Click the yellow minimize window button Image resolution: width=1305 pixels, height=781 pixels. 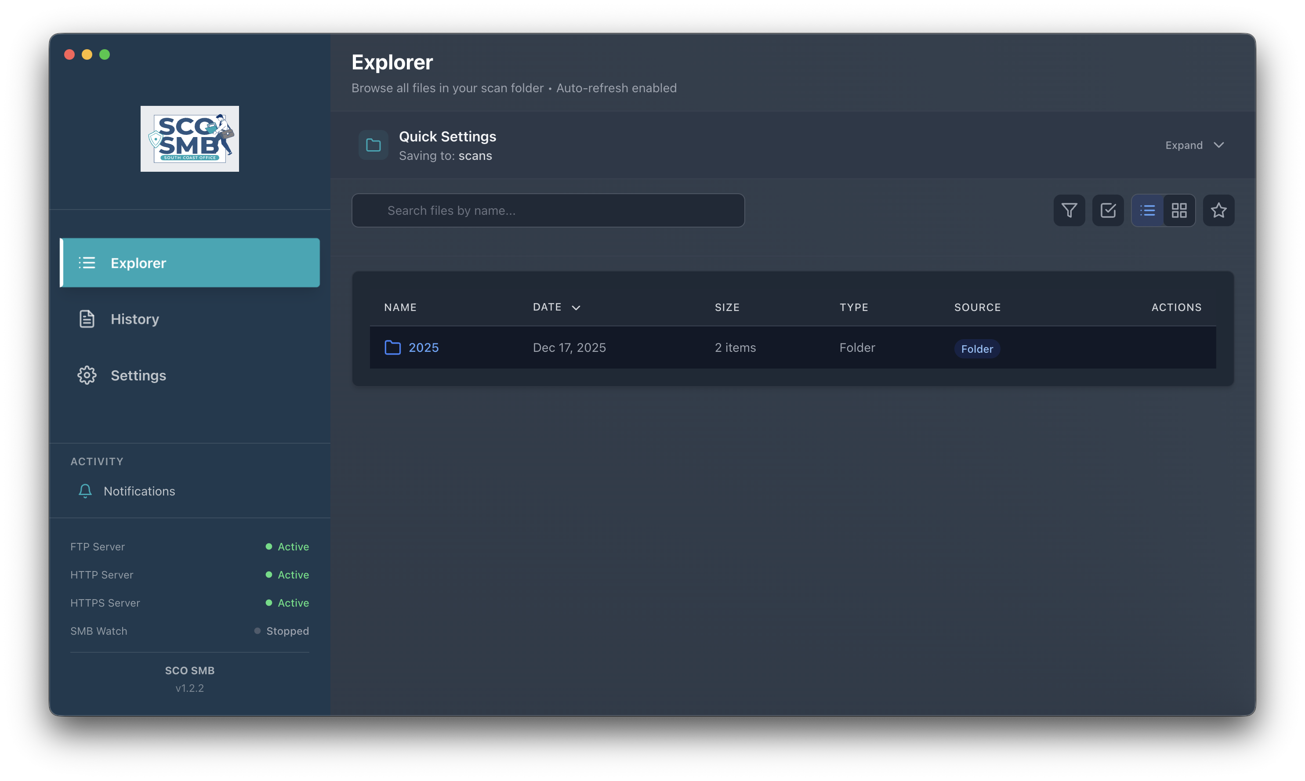pos(87,55)
